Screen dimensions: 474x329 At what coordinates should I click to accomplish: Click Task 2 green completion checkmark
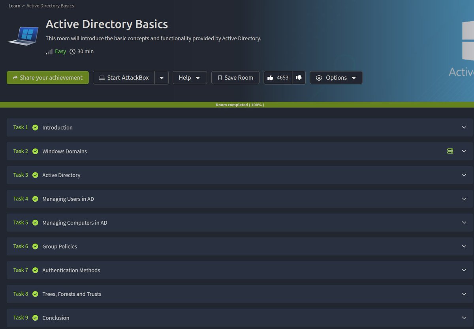pos(35,151)
